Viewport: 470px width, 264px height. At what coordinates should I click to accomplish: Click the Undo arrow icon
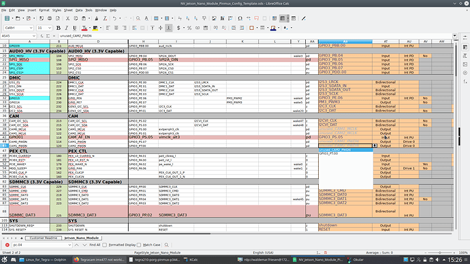114,18
